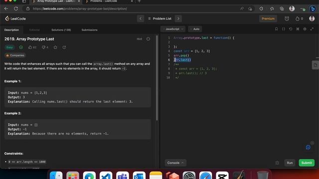
Task: Expand editor to fullscreen icon
Action: [x=312, y=29]
